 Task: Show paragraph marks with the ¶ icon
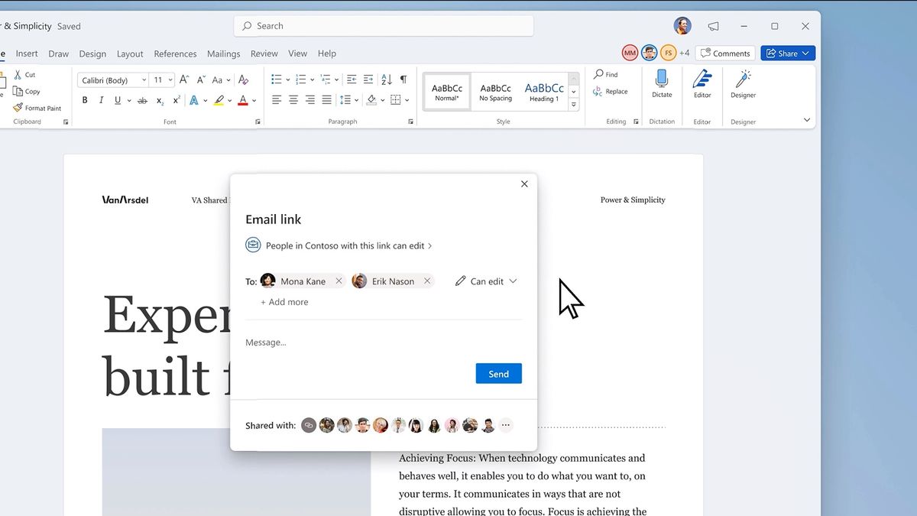tap(403, 80)
